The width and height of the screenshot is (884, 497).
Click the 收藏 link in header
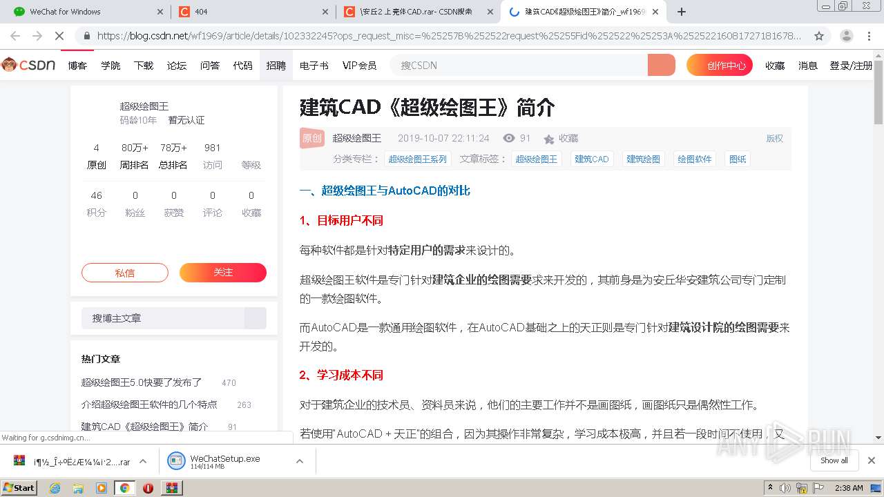pos(775,66)
